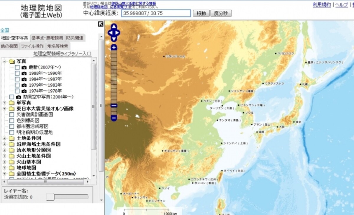Screen dimensions: 354x215
Task: Click the 土地条件図 folder icon
Action: [12, 138]
